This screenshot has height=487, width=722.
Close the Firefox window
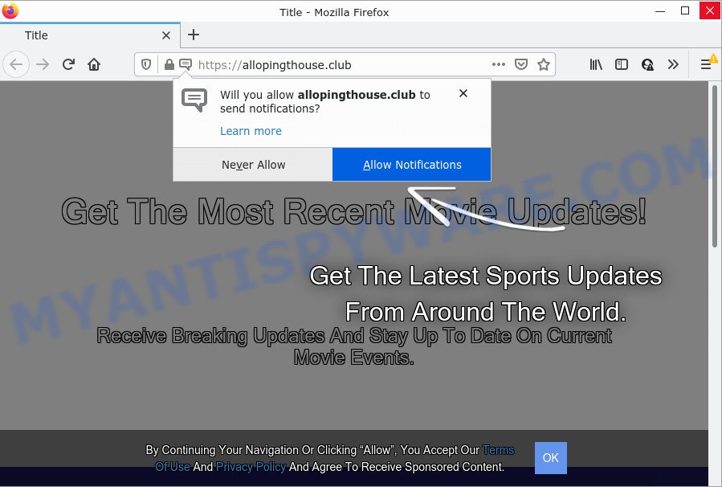[x=710, y=11]
